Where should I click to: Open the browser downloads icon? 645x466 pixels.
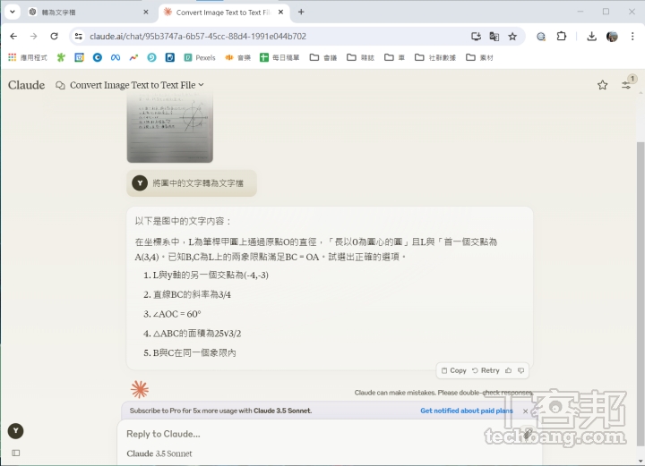[591, 36]
